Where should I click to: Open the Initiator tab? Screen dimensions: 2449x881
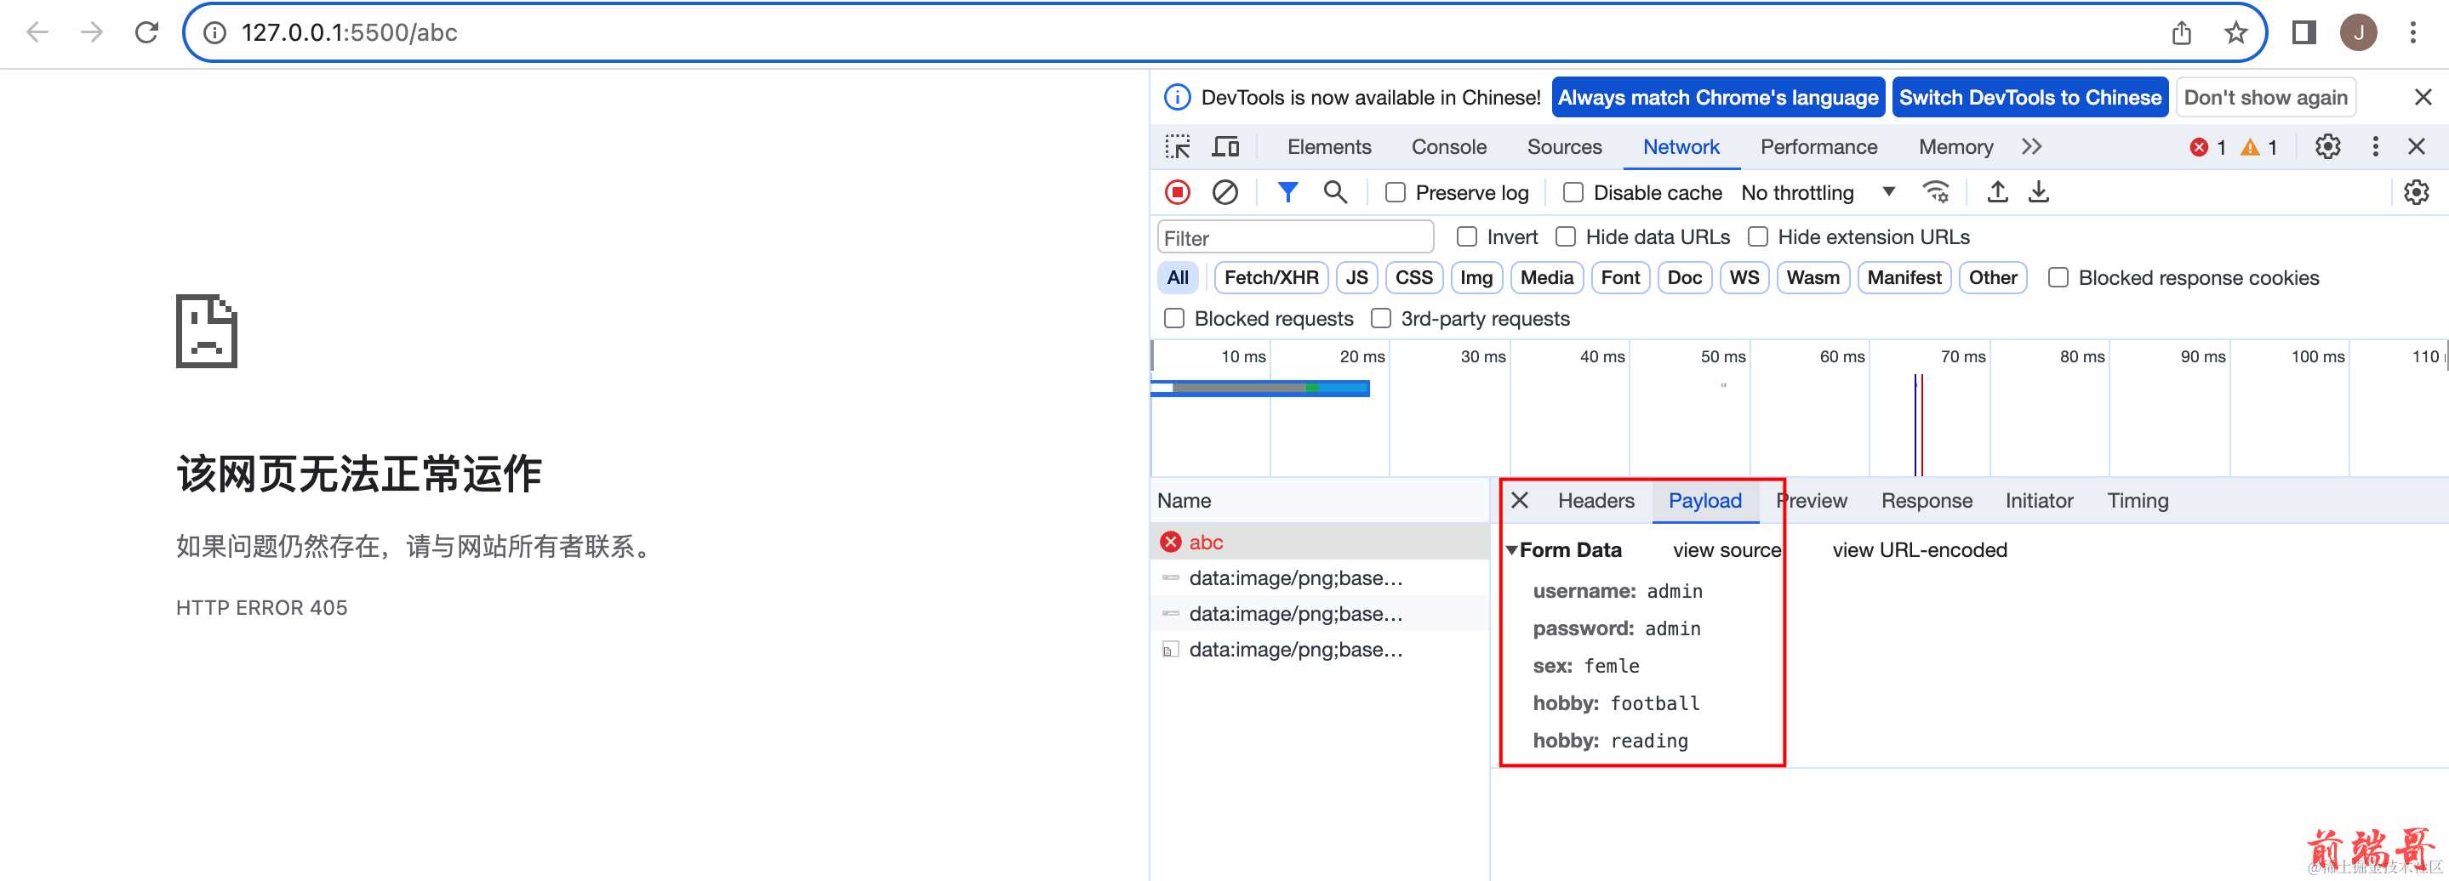click(2039, 501)
